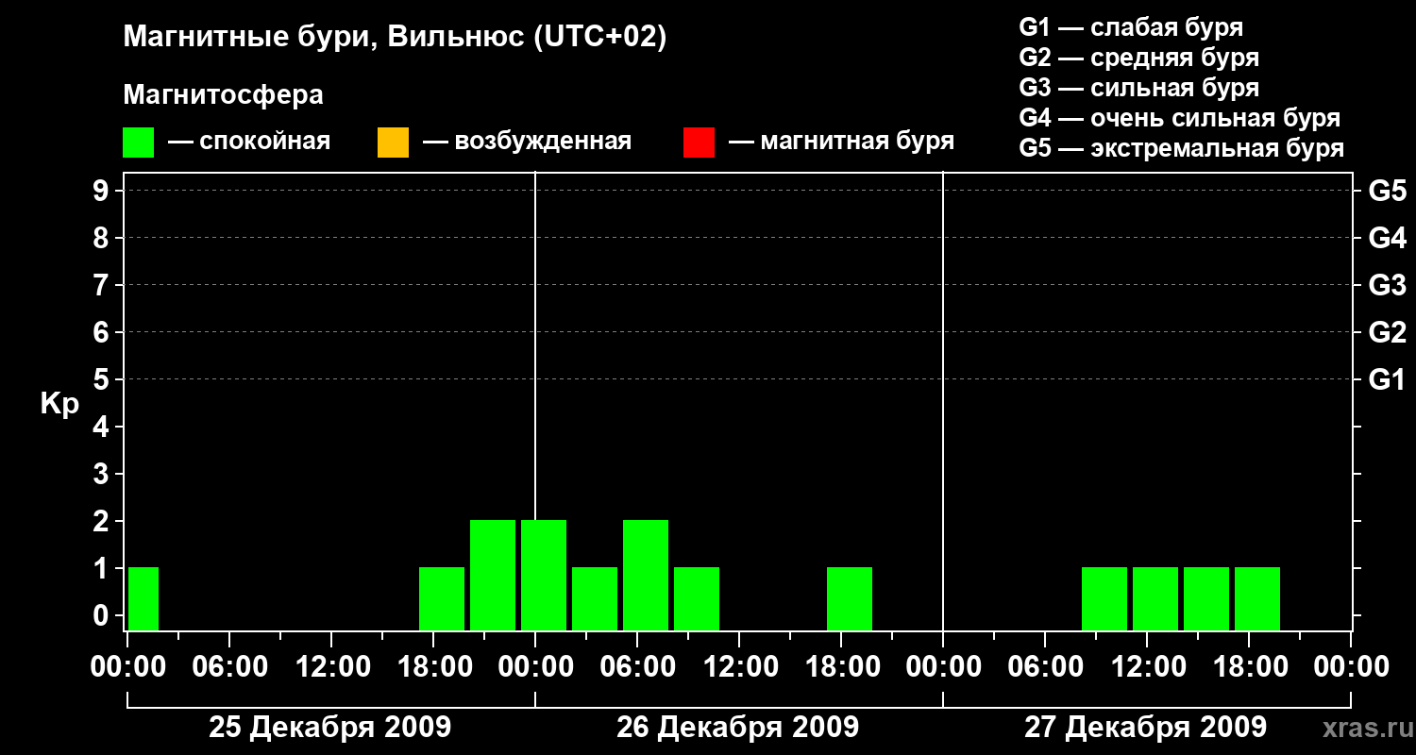Screen dimensions: 1416x755
Task: Click the '27 Декабря 2009' date label
Action: 1145,728
